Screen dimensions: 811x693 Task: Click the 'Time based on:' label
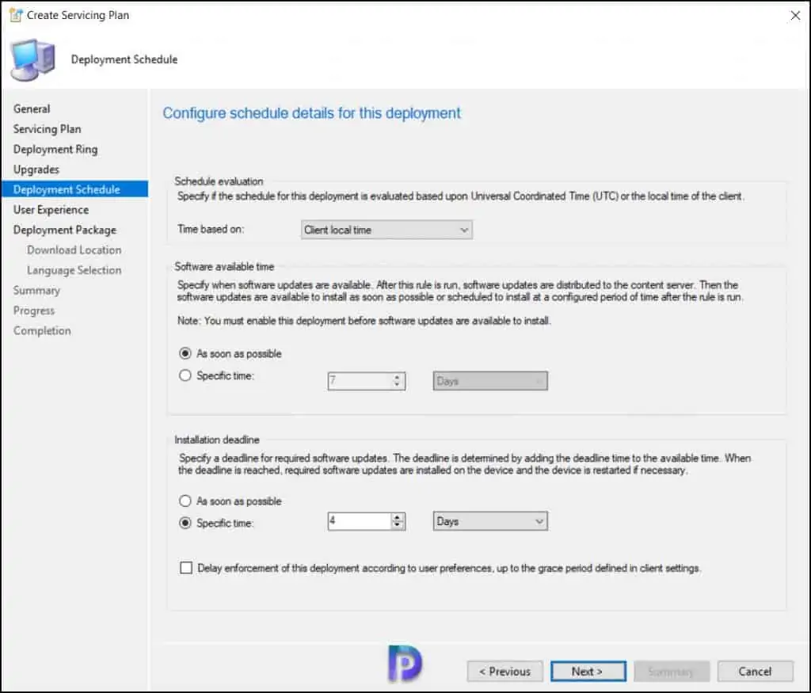tap(211, 229)
